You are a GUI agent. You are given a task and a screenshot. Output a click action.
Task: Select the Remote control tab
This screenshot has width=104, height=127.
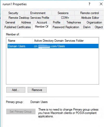[x=89, y=13]
